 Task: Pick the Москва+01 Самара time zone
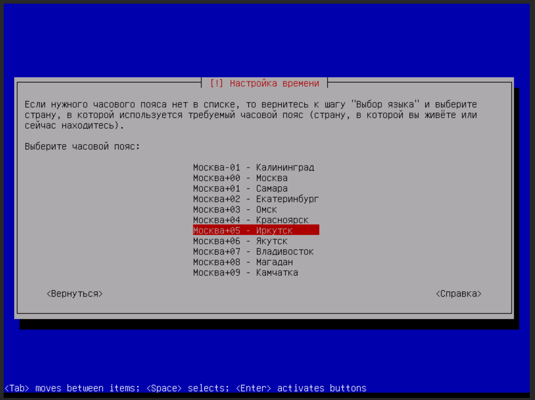coord(240,189)
